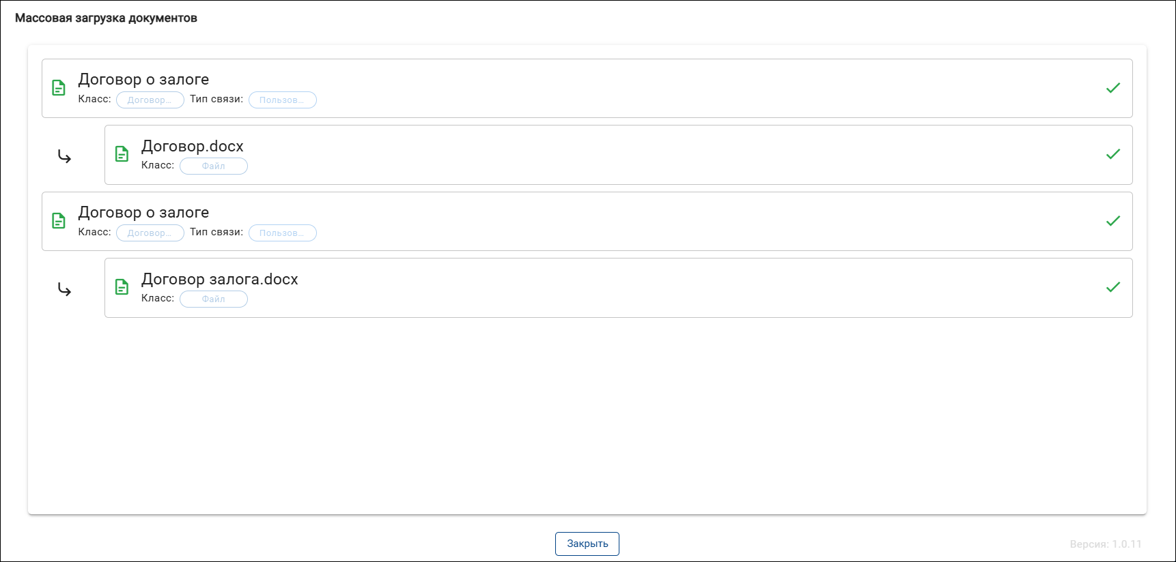This screenshot has height=562, width=1176.
Task: Open the 'Тип связи' chip in first document row
Action: 283,100
